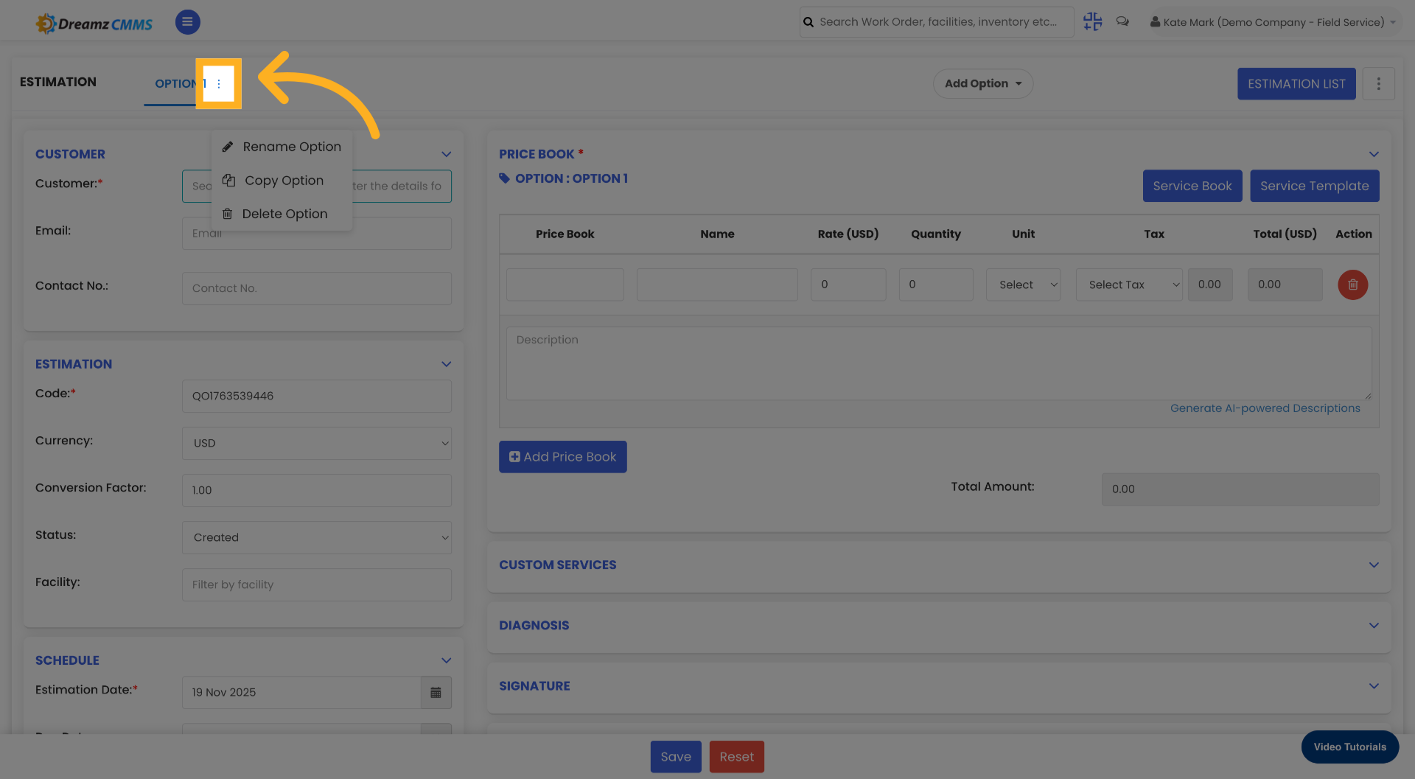Click the Service Book button
Viewport: 1415px width, 779px height.
1192,186
